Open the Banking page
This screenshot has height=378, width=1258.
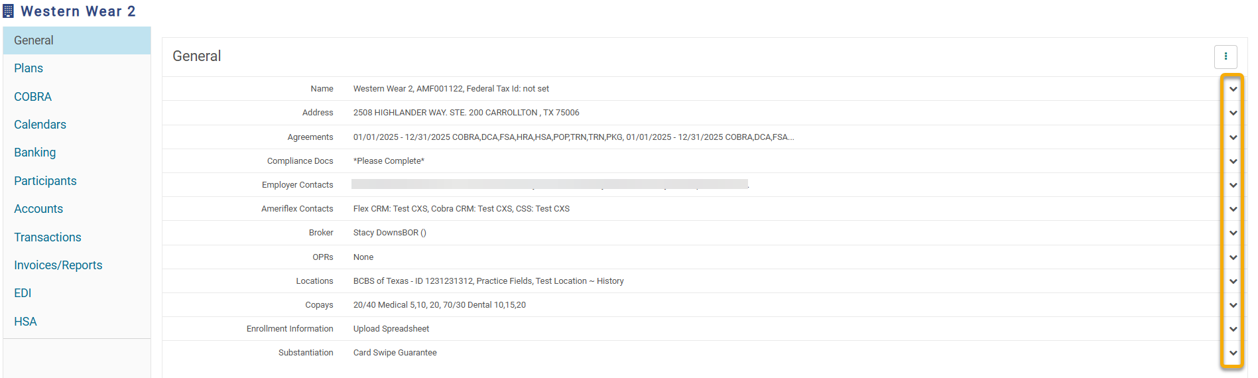click(35, 153)
